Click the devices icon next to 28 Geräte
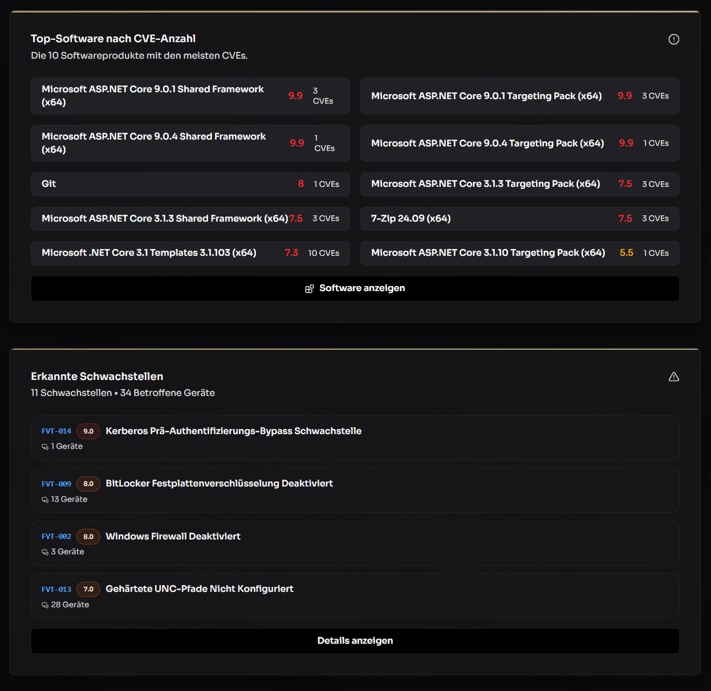711x691 pixels. pos(45,605)
